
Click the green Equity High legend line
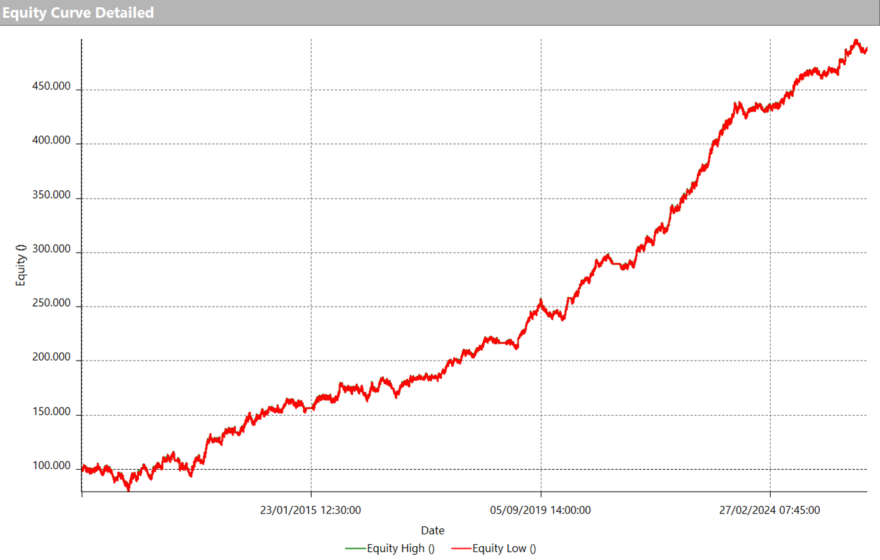[354, 548]
